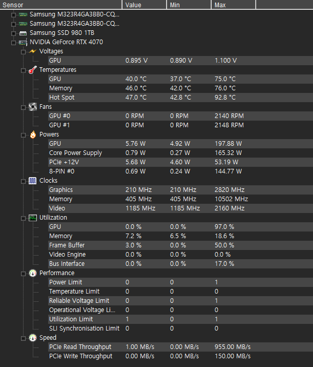Sort by the Sensor column header

[x=61, y=5]
